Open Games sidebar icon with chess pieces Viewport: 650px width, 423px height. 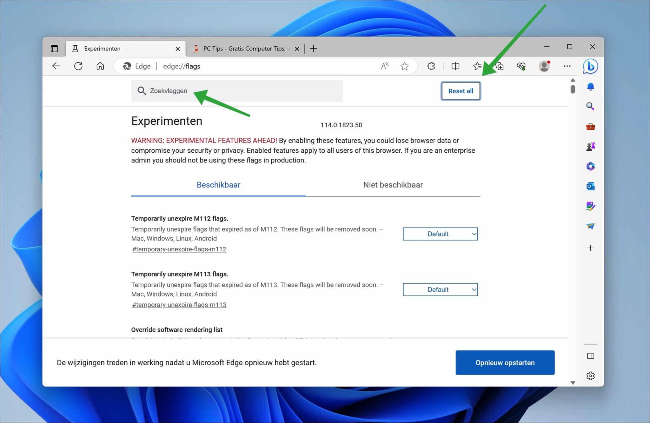590,146
